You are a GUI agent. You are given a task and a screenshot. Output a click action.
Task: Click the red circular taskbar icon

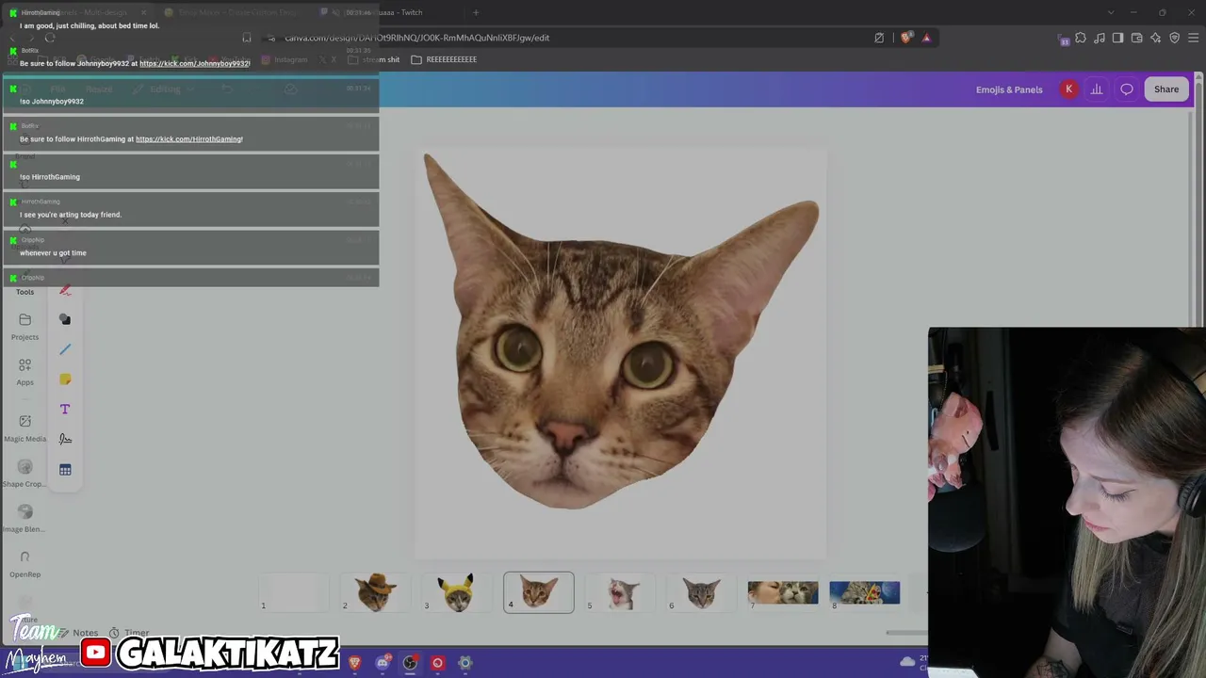[437, 663]
